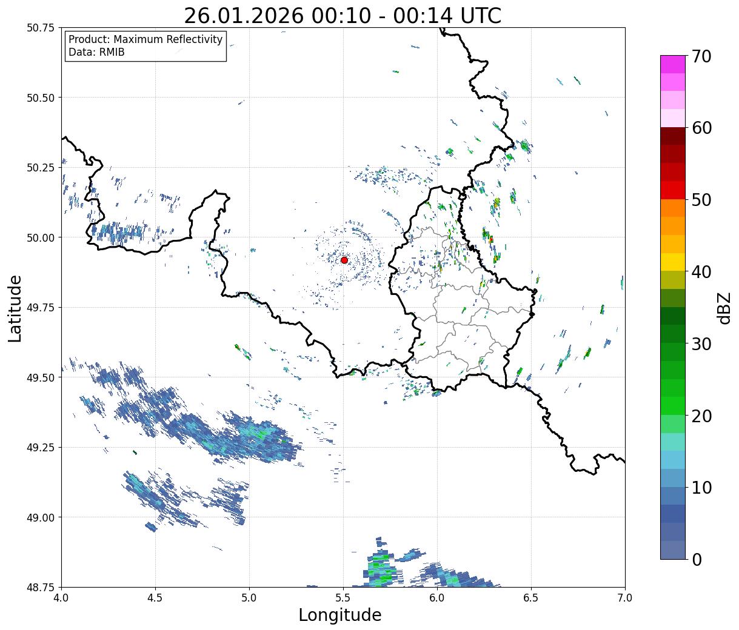
Task: Click the 'dBZ' colorbar label
Action: coord(724,307)
